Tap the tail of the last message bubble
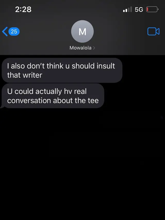This screenshot has width=165, height=220. (x=2, y=107)
